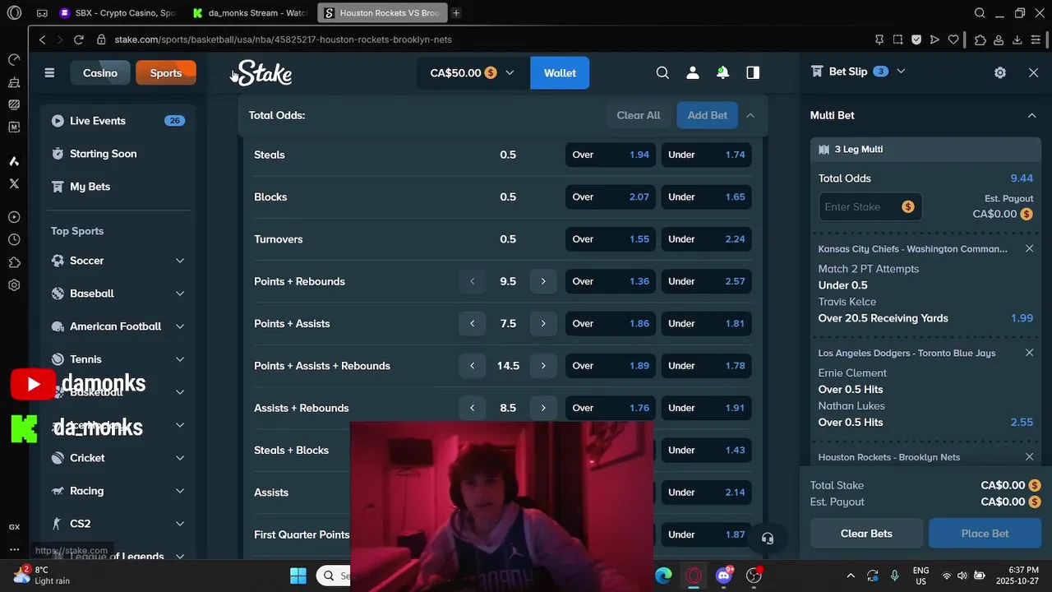Switch to the Sports tab
Viewport: 1052px width, 592px height.
pyautogui.click(x=165, y=73)
